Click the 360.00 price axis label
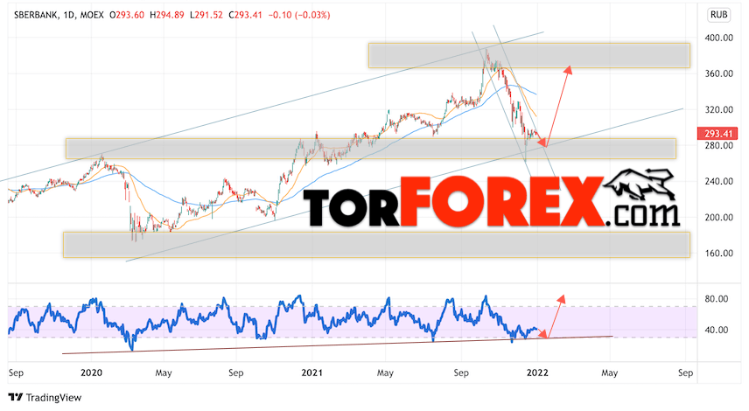Image resolution: width=749 pixels, height=411 pixels. click(719, 73)
